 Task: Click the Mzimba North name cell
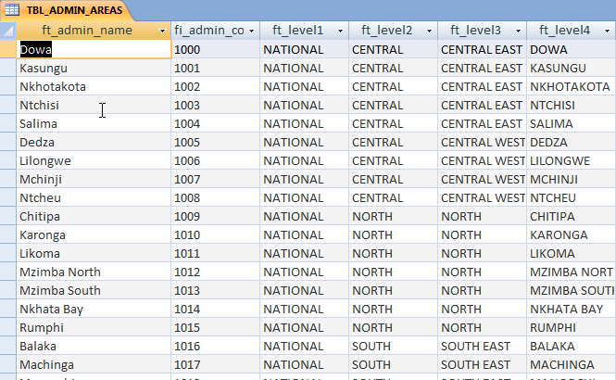[93, 272]
